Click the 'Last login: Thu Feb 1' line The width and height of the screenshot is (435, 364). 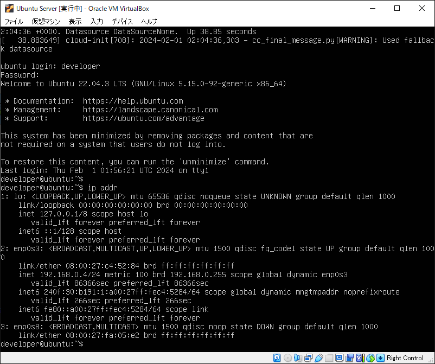(105, 170)
